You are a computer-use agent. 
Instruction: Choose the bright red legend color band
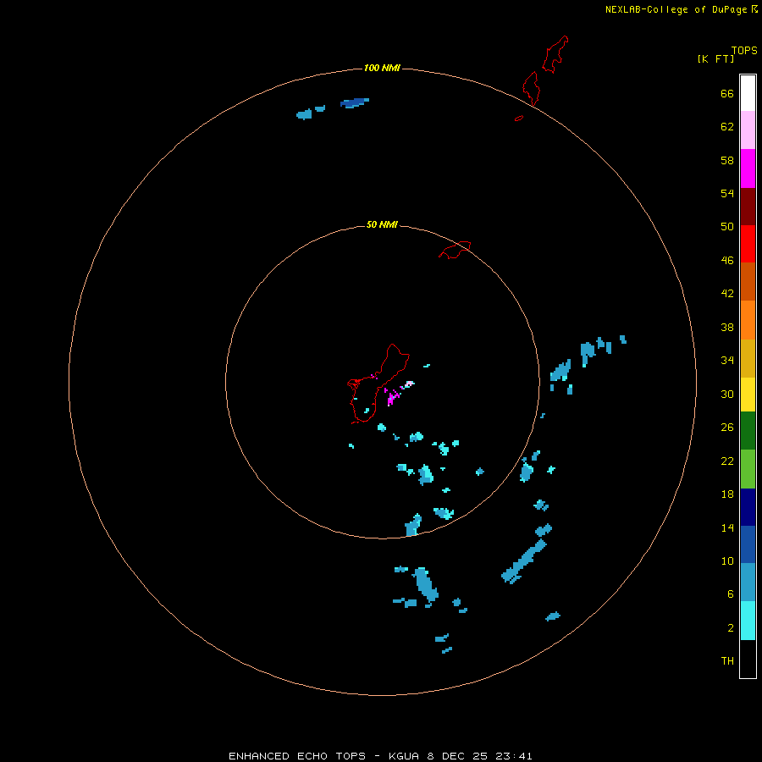pos(748,244)
